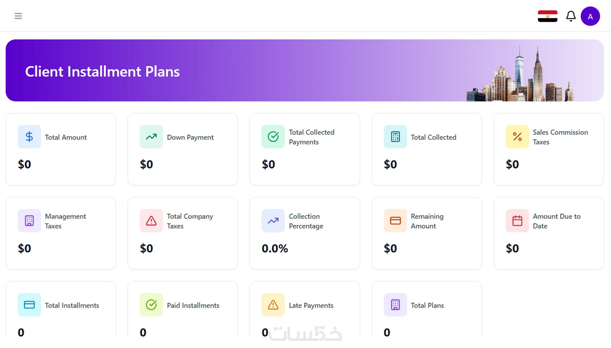Screen dimensions: 611x348
Task: Open the user avatar menu
Action: [590, 16]
